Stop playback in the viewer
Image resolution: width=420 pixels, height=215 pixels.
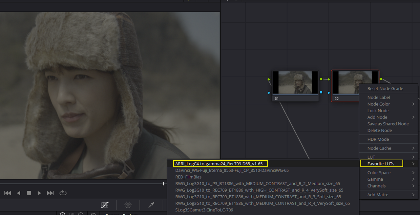[x=29, y=193]
